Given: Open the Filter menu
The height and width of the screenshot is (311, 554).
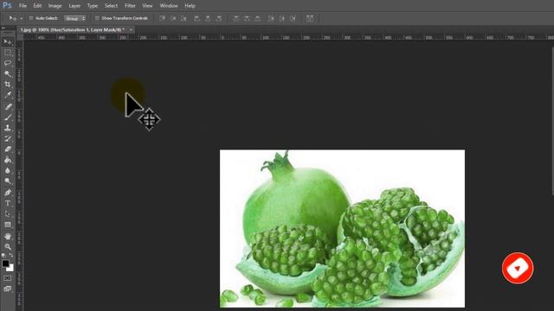Looking at the screenshot, I should click(x=130, y=6).
